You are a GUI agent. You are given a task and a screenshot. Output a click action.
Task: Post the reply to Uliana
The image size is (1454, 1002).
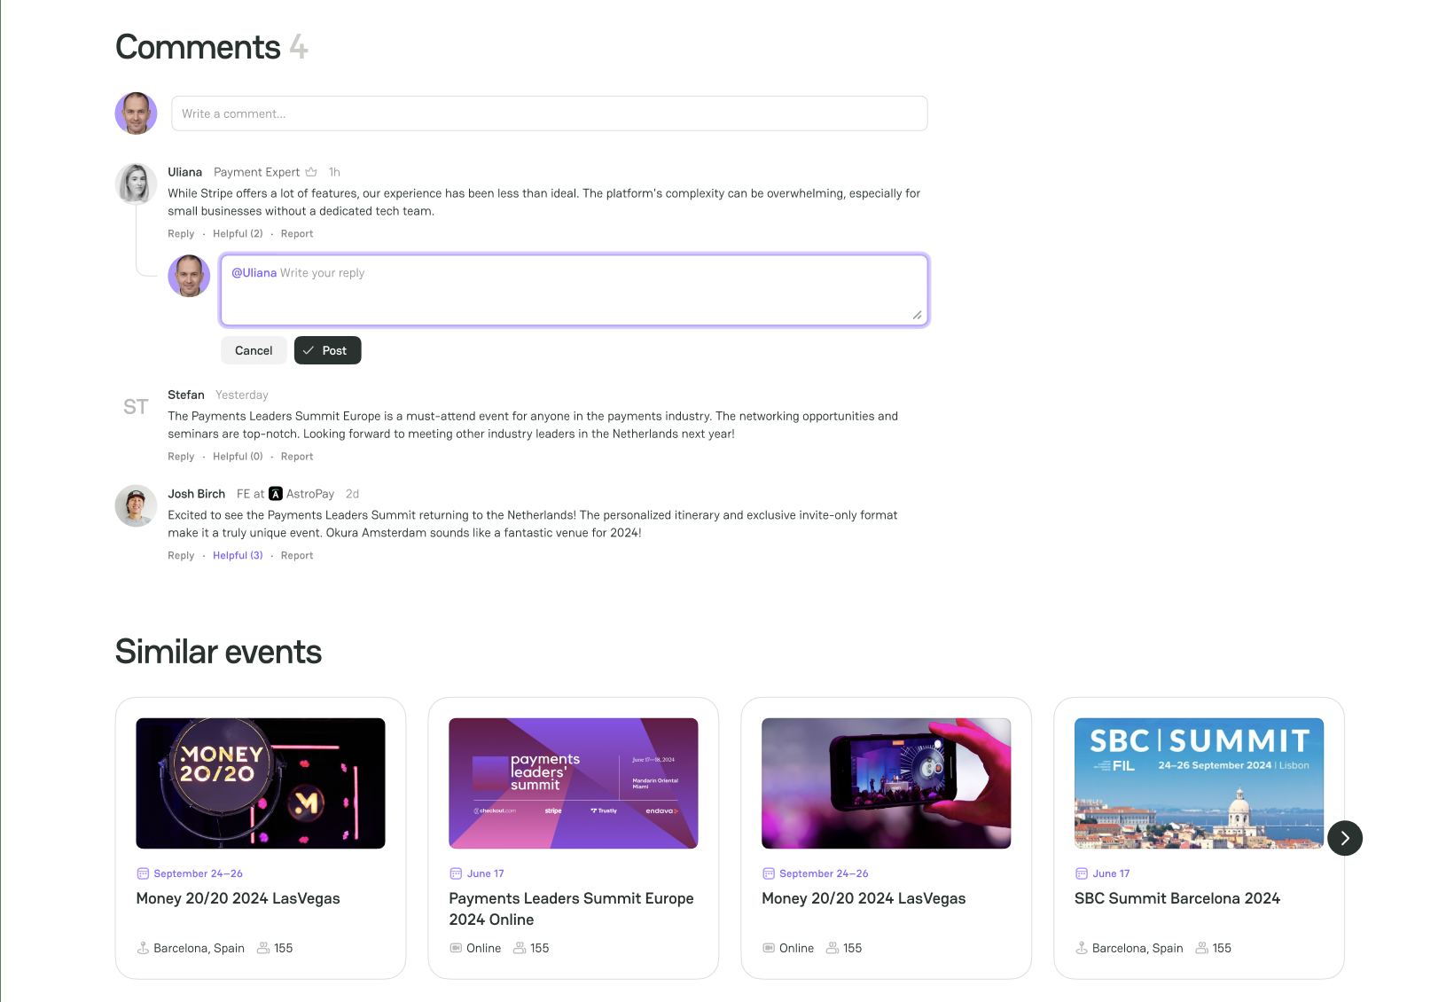click(x=327, y=350)
